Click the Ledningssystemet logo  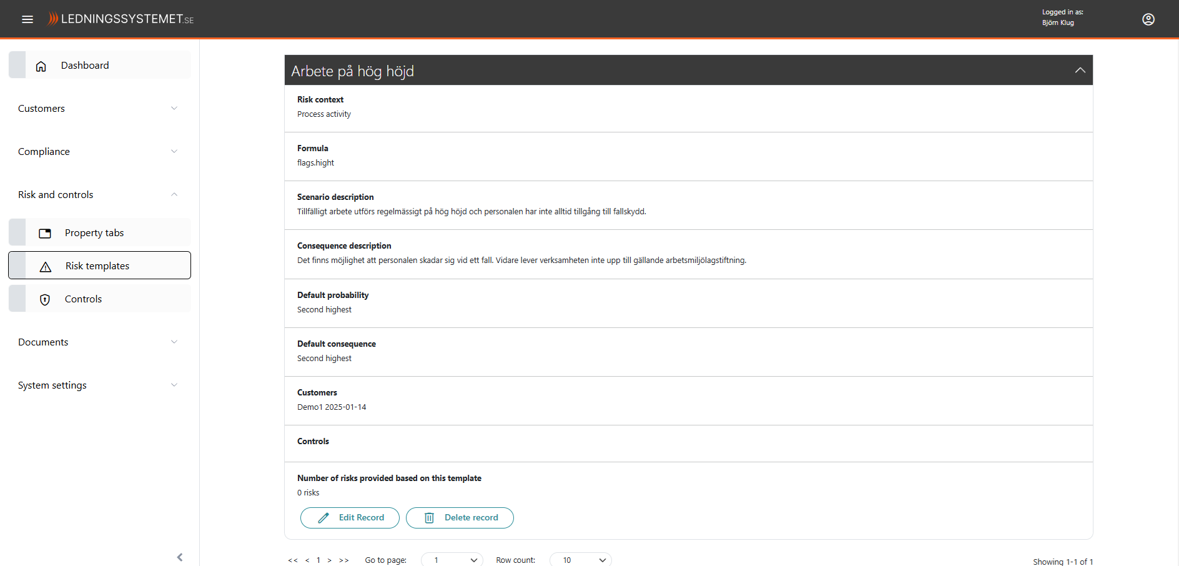(x=121, y=19)
